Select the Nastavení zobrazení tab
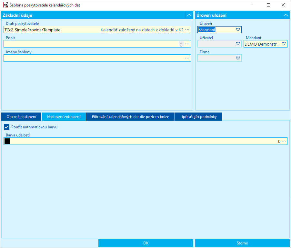 [x=64, y=117]
